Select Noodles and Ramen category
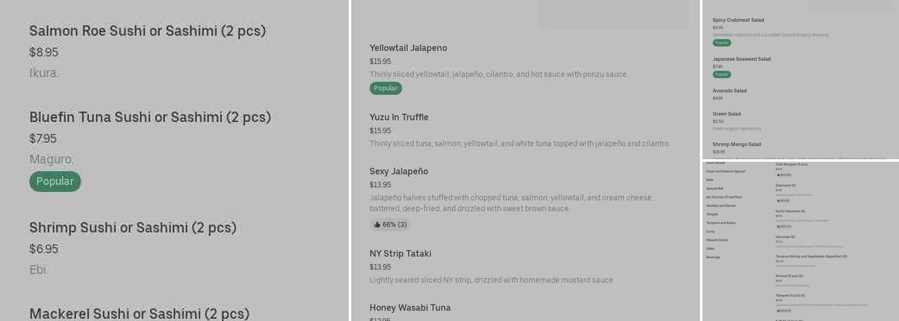899x321 pixels. (x=720, y=205)
